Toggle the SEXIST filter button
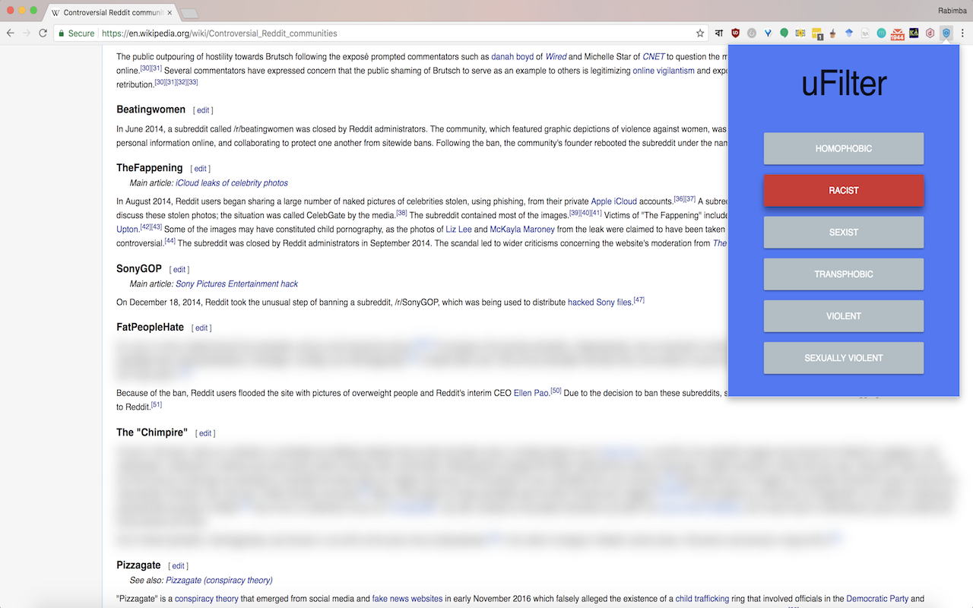The width and height of the screenshot is (973, 608). coord(844,232)
